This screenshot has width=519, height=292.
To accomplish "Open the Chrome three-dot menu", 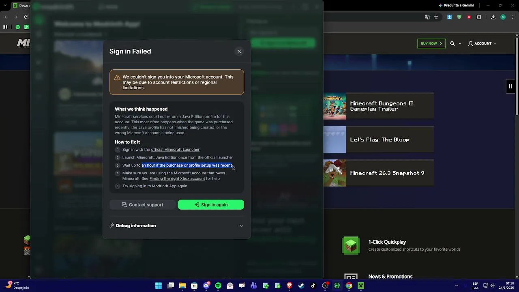I will click(512, 17).
